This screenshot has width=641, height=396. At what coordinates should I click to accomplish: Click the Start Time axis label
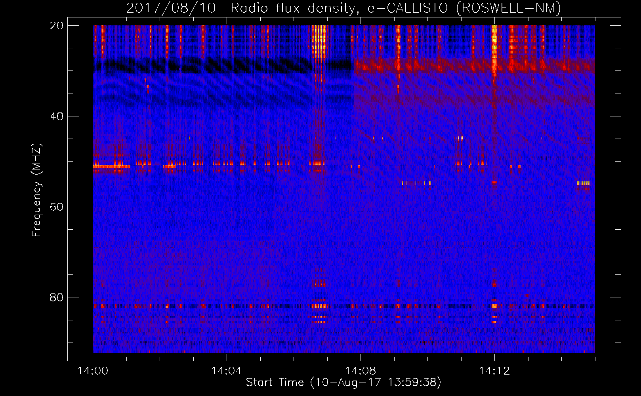tap(343, 383)
